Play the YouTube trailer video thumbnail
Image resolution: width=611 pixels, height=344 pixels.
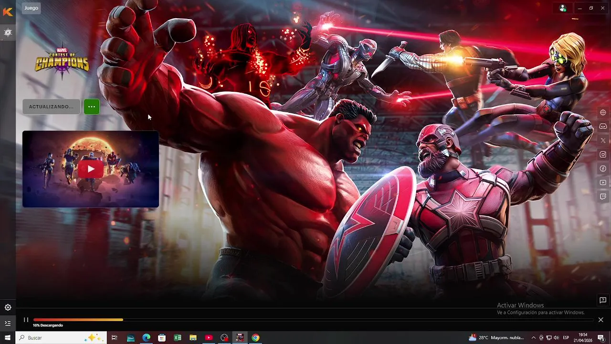pos(91,169)
